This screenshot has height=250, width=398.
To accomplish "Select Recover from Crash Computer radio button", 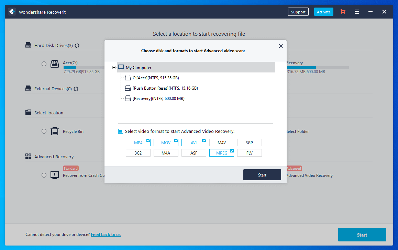I will (x=44, y=175).
